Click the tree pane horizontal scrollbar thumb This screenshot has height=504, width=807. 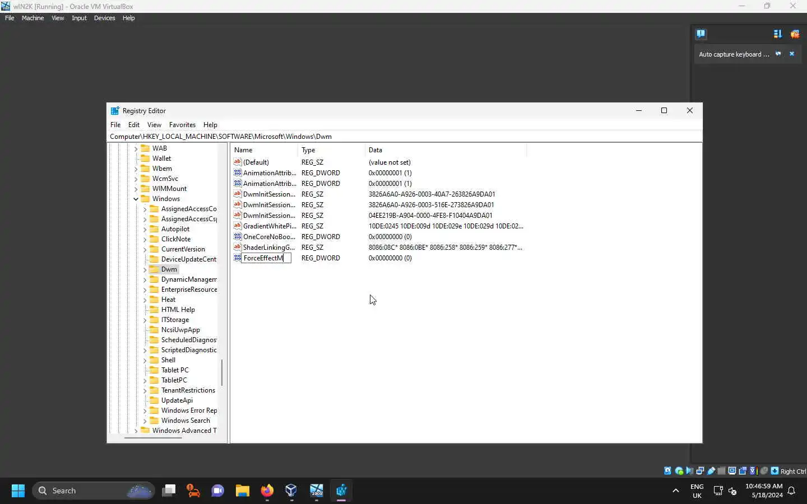coord(153,437)
